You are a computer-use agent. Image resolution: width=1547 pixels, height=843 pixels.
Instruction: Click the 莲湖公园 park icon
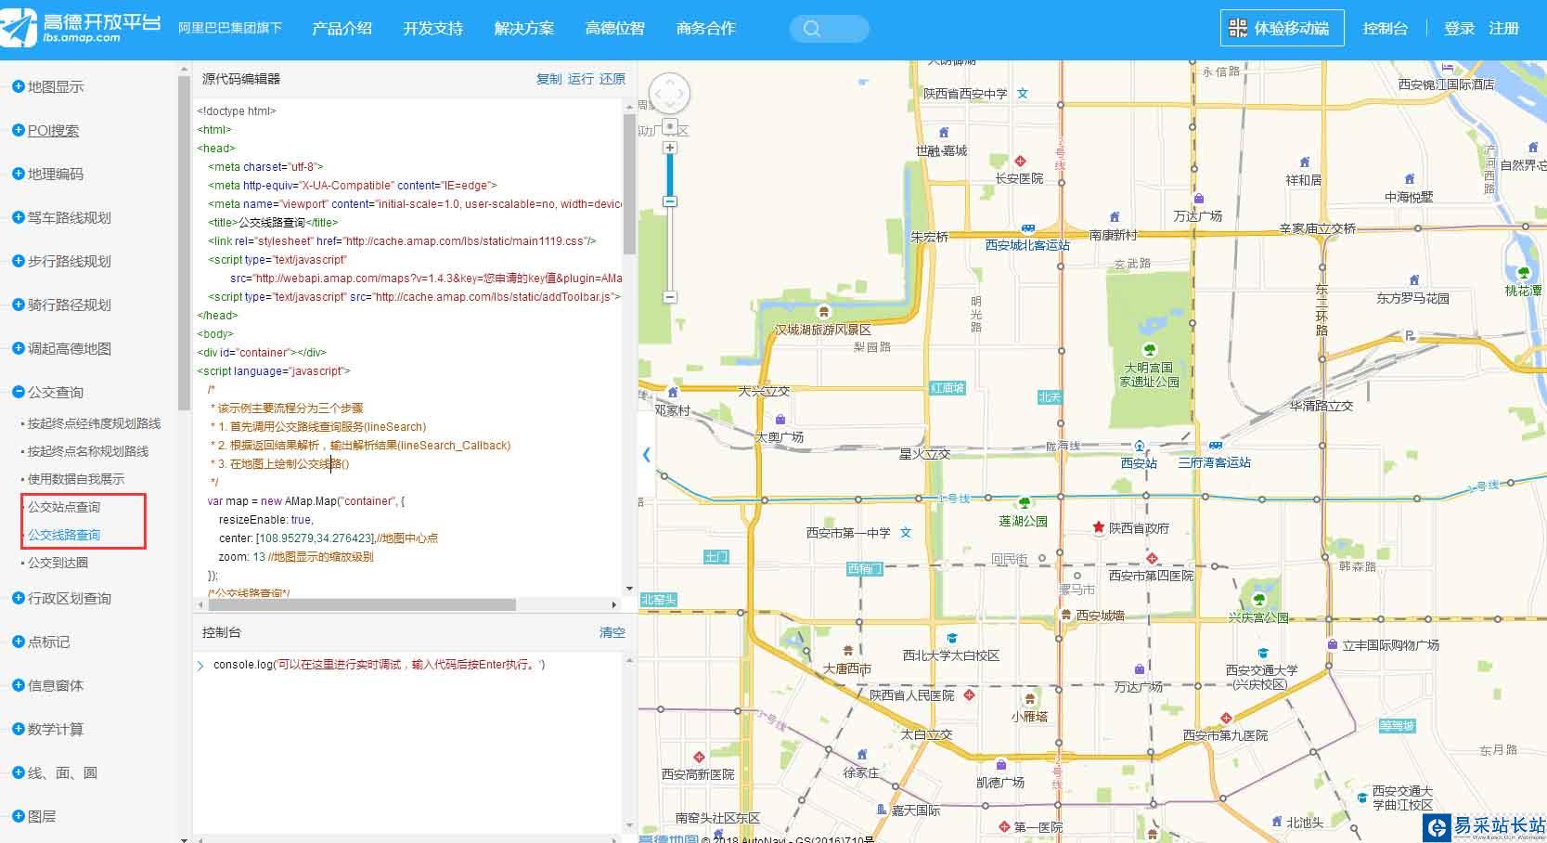coord(1025,504)
